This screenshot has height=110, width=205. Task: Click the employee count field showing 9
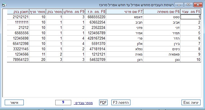point(63,102)
